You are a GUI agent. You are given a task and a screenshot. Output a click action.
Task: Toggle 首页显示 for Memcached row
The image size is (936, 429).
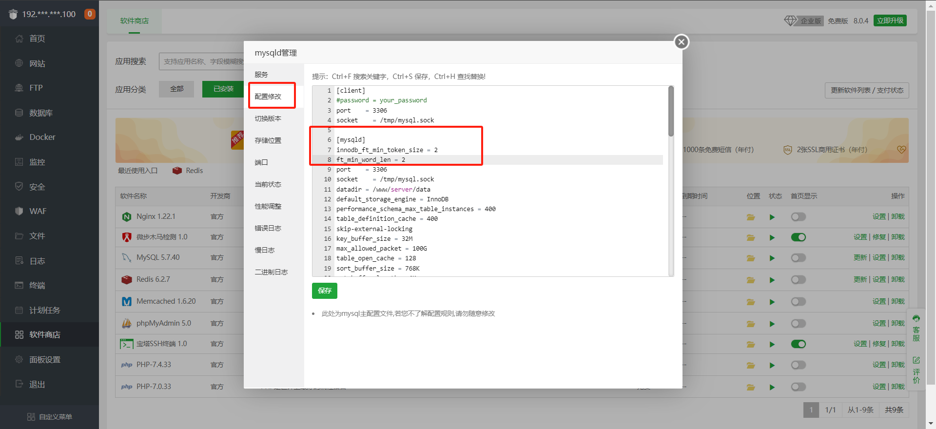798,301
